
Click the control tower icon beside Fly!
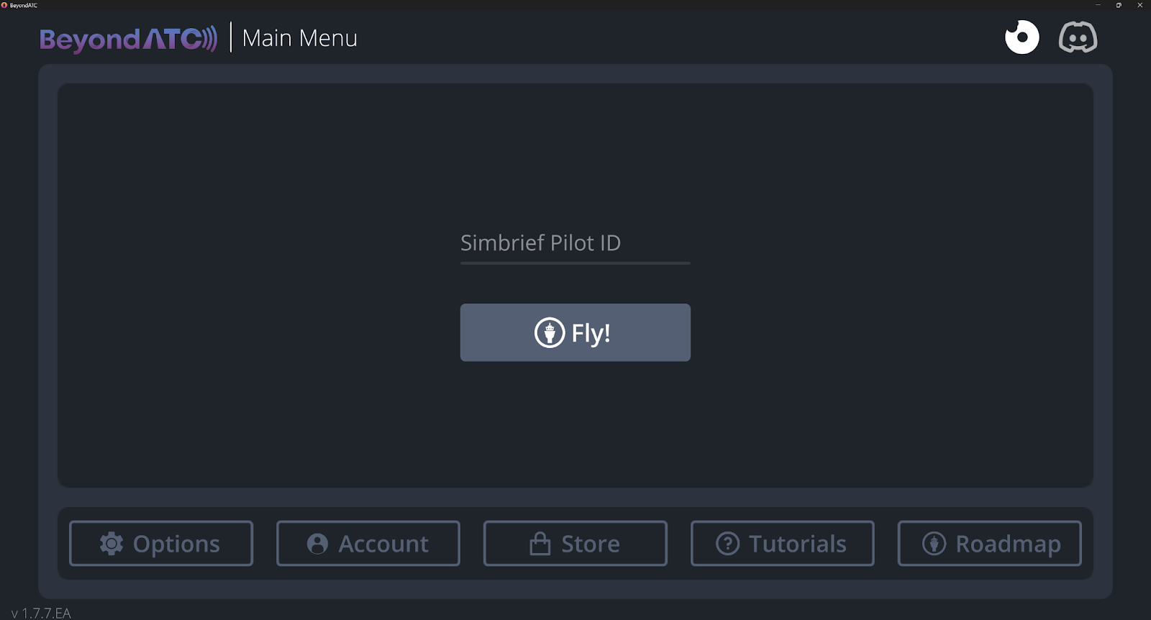pos(550,333)
